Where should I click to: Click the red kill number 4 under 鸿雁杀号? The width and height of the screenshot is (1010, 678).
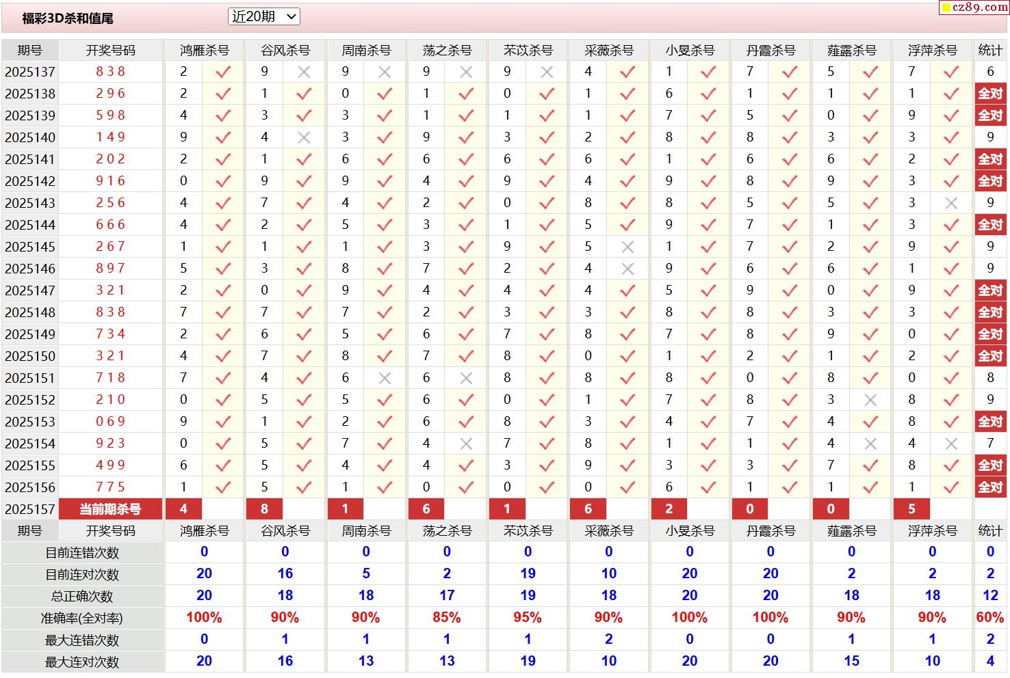[x=183, y=508]
